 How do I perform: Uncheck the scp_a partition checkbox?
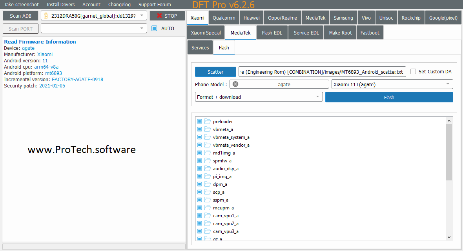click(200, 192)
